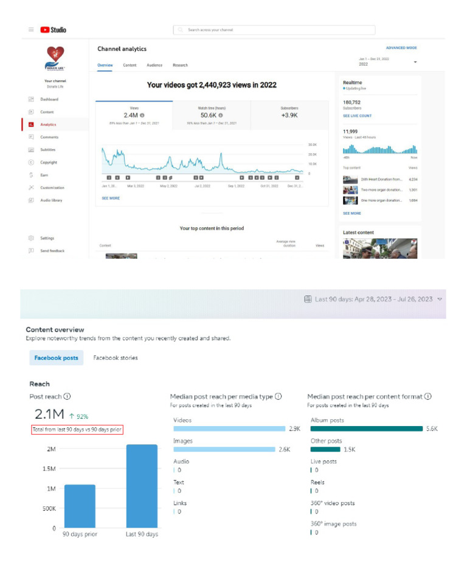Click the 2.1M post reach value
The image size is (467, 564).
click(49, 414)
